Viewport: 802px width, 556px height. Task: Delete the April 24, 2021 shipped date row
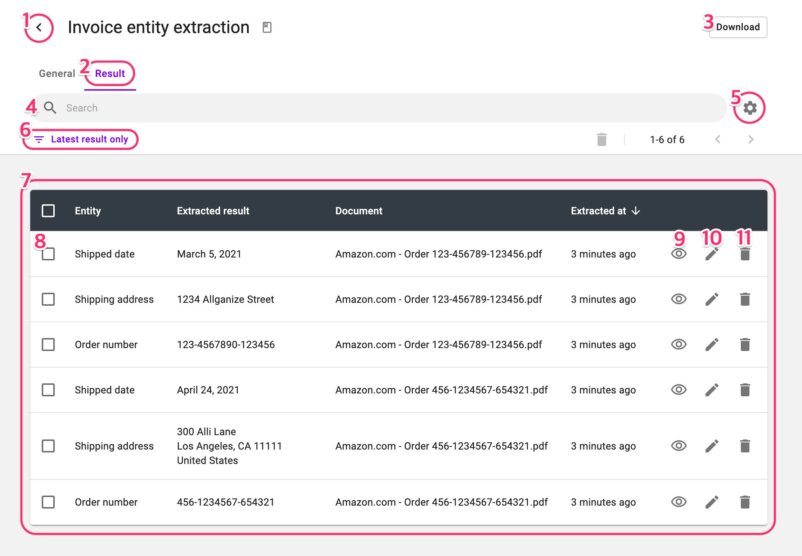pos(745,390)
